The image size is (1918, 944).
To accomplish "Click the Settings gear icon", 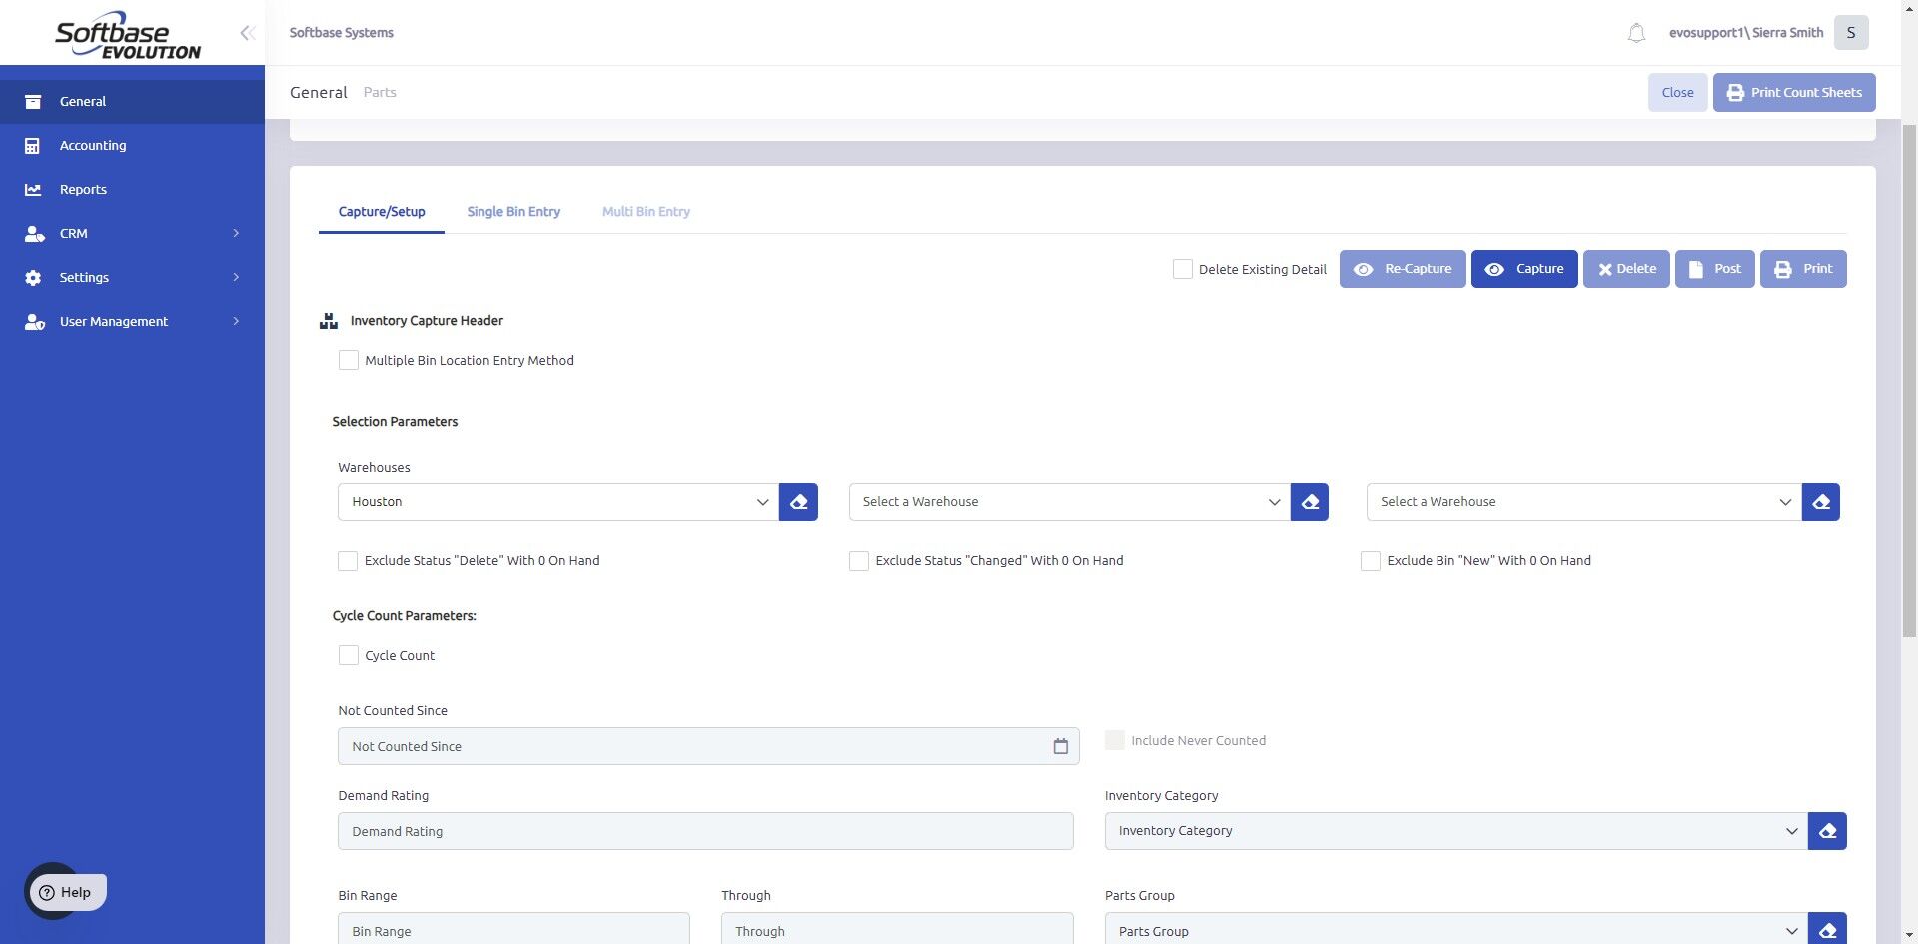I will [33, 278].
